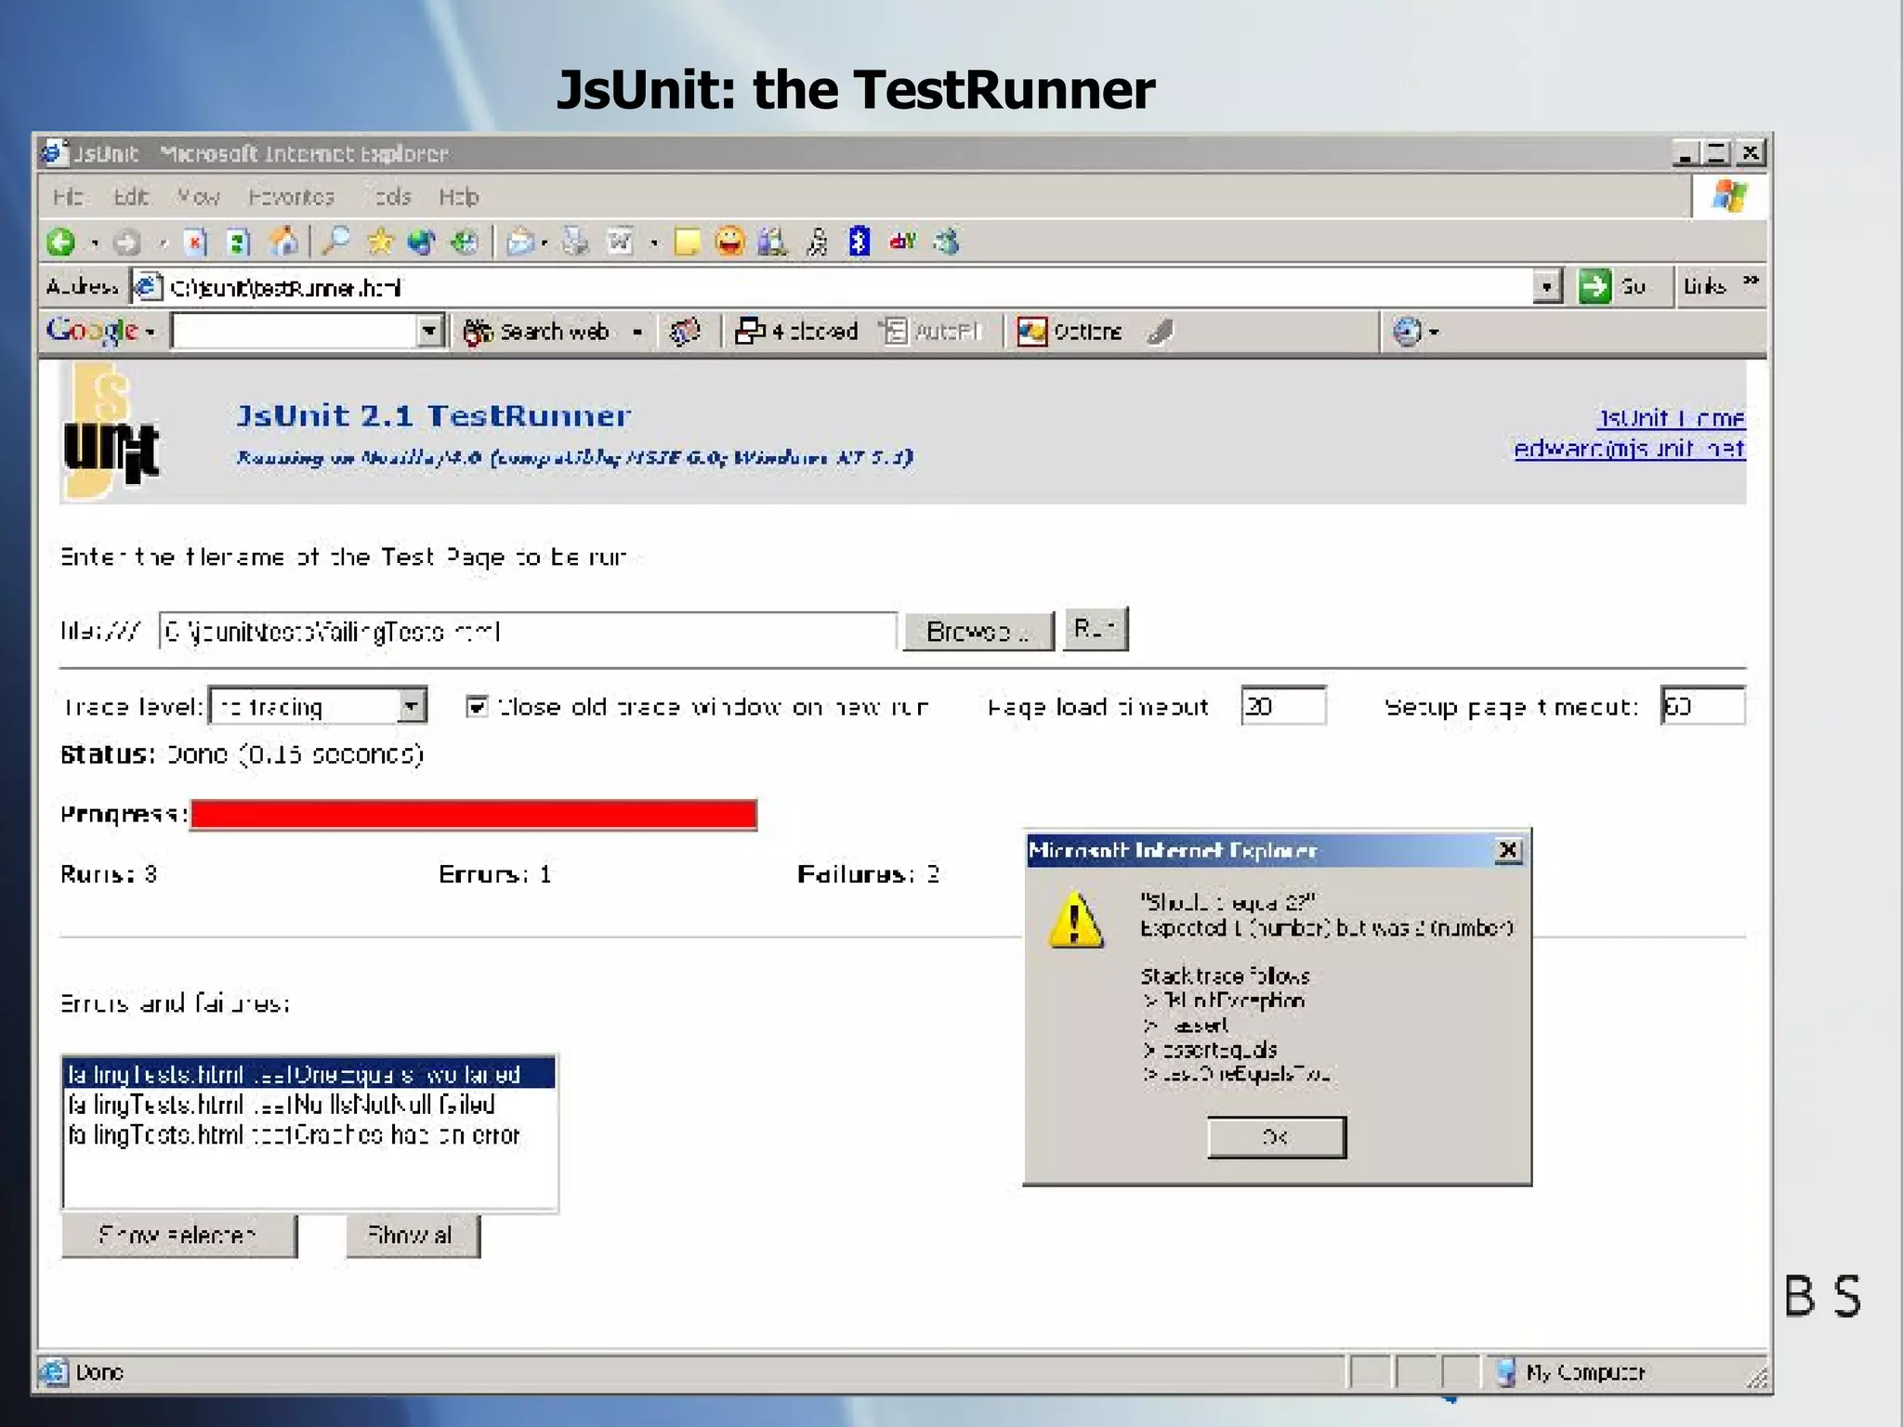1903x1427 pixels.
Task: Open the Address bar history dropdown
Action: pos(1546,287)
